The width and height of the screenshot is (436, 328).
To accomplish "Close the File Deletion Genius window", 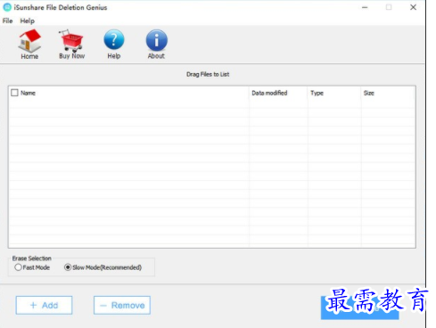I will [x=413, y=7].
